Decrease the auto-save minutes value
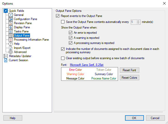 point(138,23)
